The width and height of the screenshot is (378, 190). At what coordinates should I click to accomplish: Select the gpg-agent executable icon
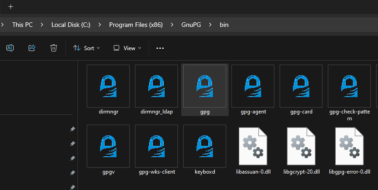point(253,86)
